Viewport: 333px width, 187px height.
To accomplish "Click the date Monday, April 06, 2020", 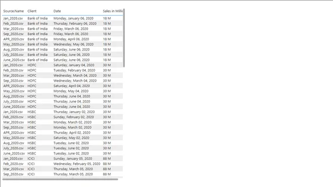I will [71, 39].
